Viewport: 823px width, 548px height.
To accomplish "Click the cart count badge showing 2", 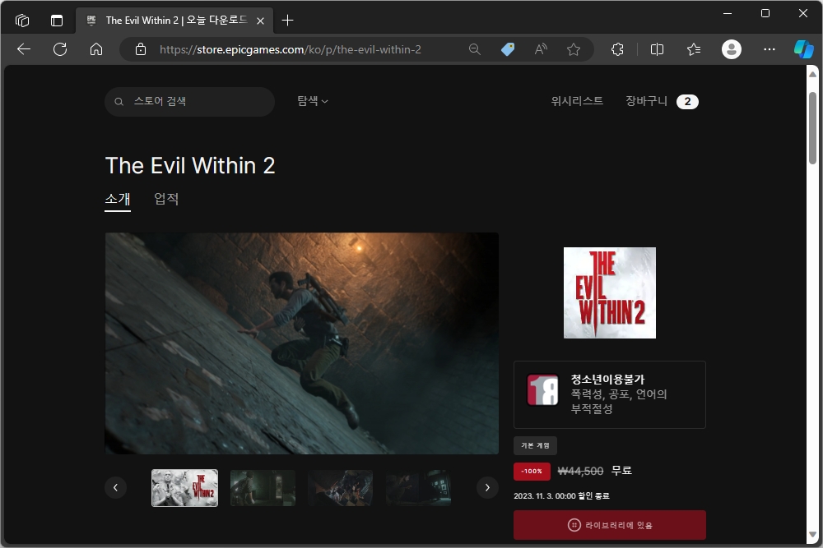I will tap(687, 102).
